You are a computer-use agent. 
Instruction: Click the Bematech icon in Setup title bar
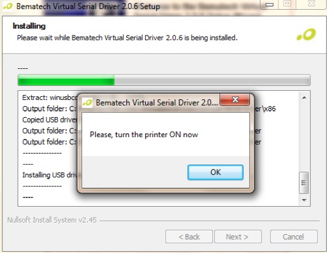(x=8, y=6)
